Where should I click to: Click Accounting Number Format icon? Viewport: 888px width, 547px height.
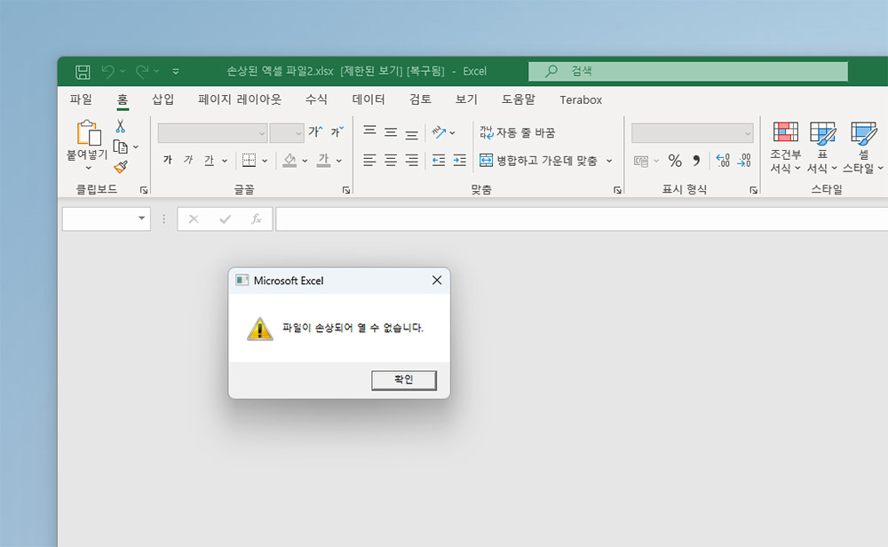641,161
